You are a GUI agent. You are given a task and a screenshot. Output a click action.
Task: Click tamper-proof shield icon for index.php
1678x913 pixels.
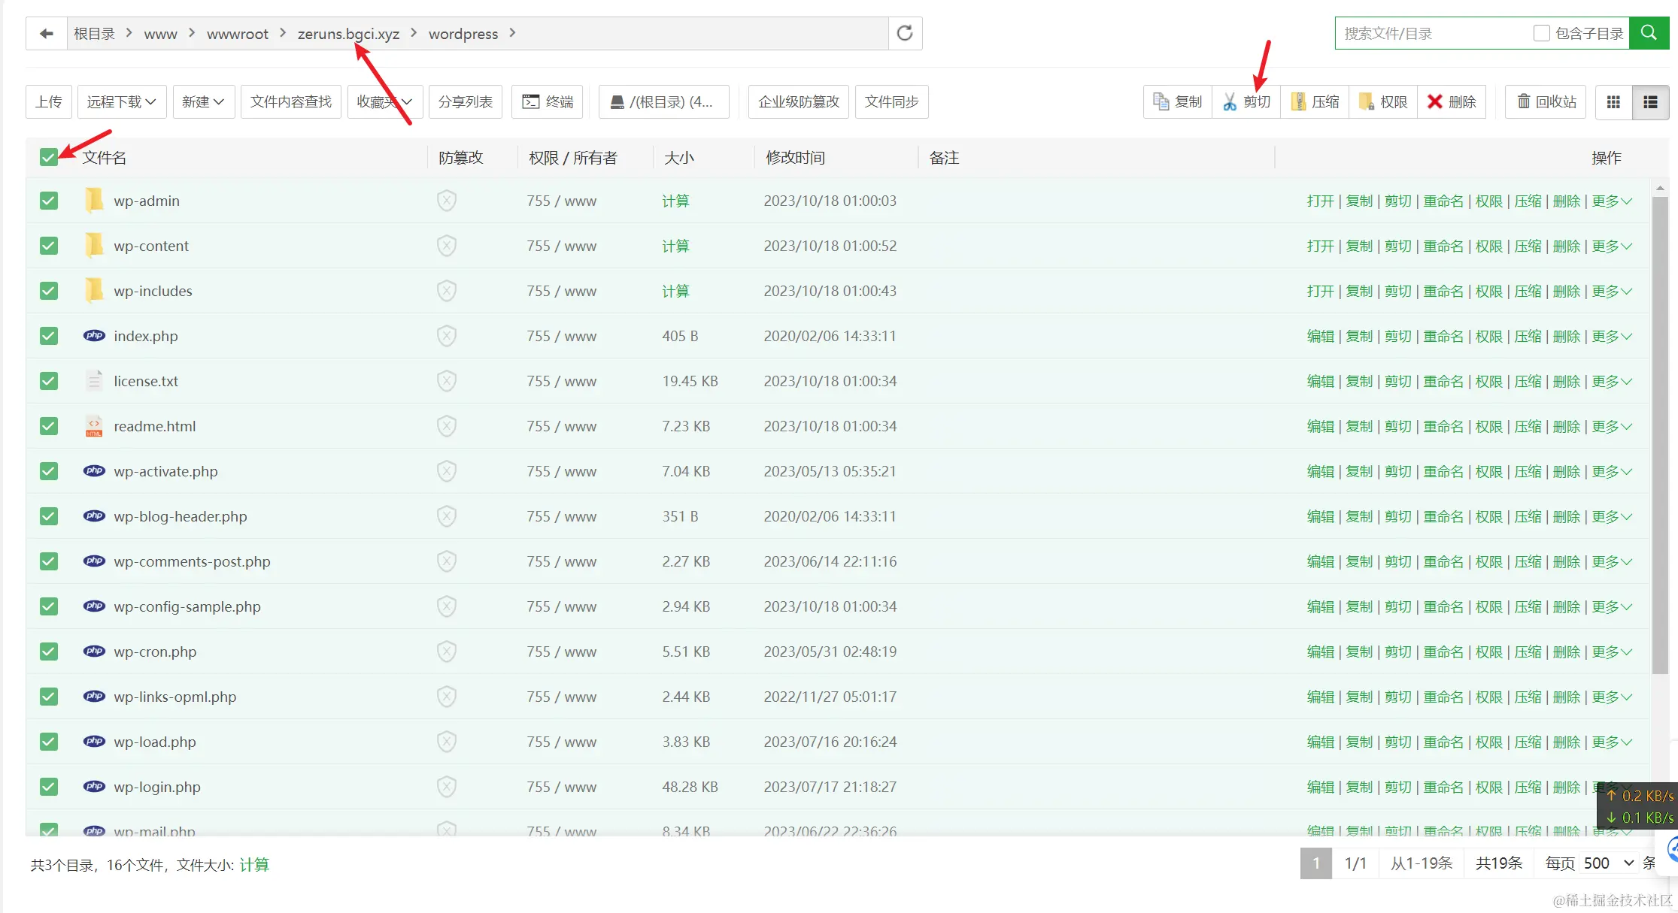point(447,336)
